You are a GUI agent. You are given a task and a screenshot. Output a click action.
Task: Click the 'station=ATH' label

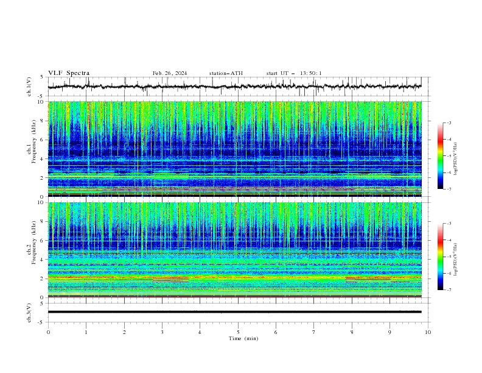(226, 73)
